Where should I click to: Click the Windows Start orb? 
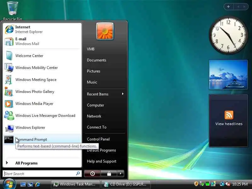9,184
